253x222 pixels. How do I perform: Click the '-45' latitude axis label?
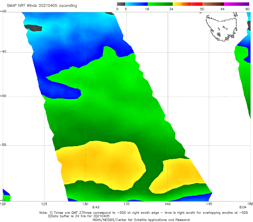pyautogui.click(x=3, y=52)
